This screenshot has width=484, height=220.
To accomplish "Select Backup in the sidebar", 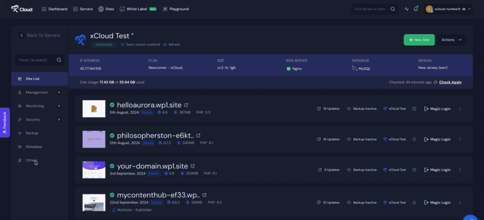I will pyautogui.click(x=32, y=133).
